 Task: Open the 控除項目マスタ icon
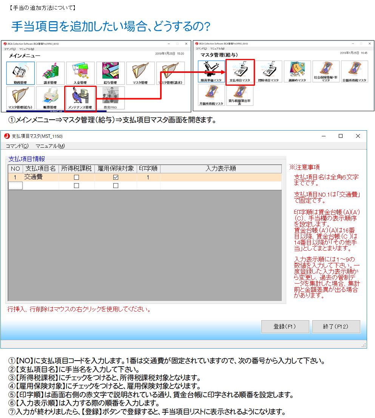268,72
